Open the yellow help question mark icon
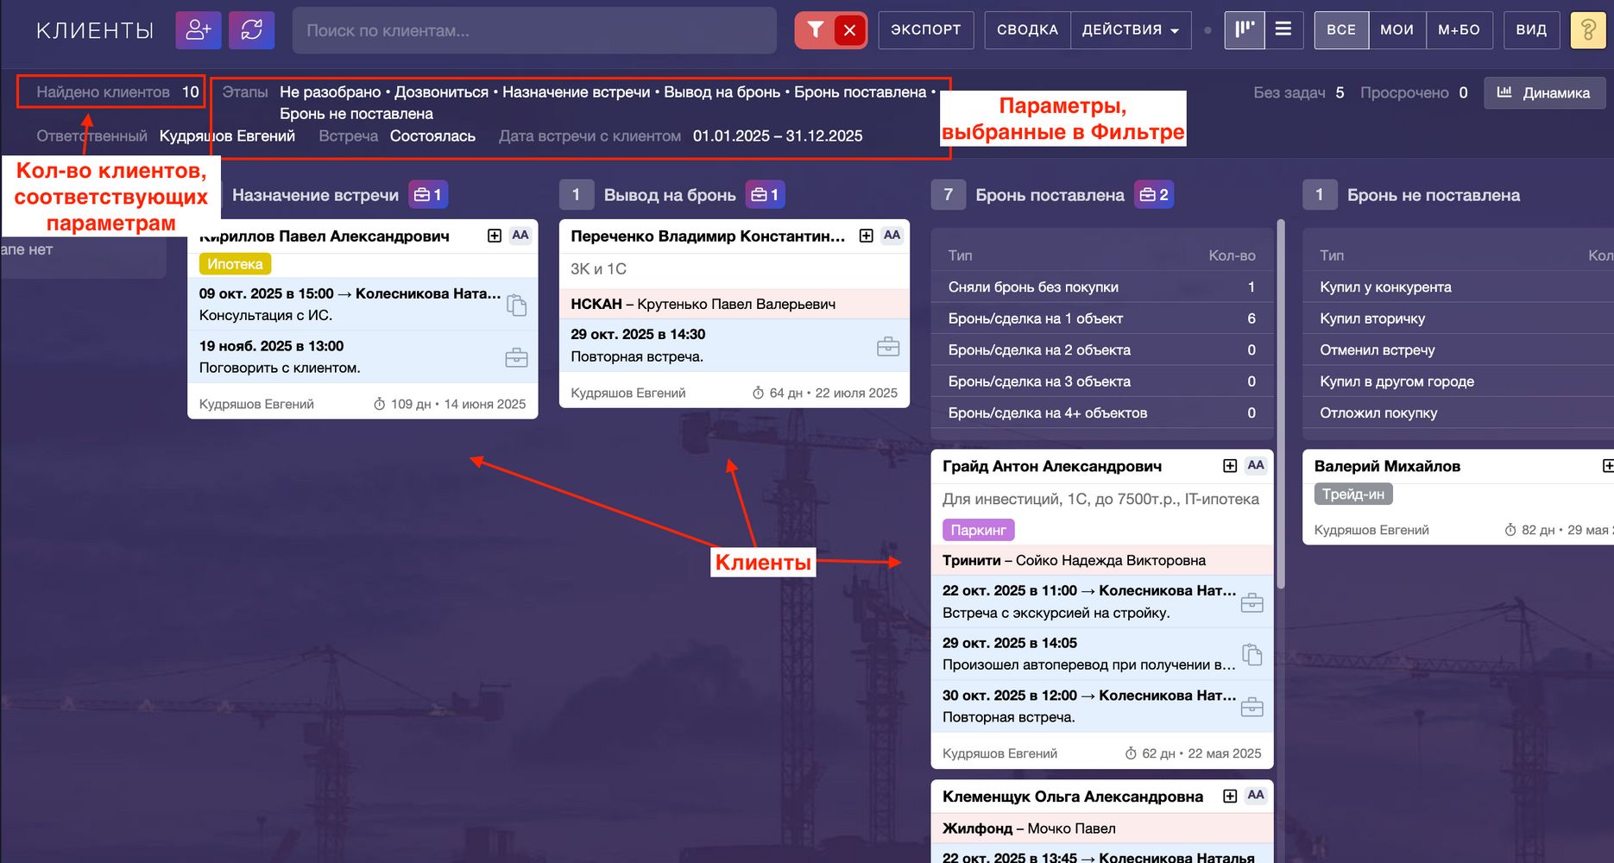The height and width of the screenshot is (863, 1614). [x=1588, y=30]
